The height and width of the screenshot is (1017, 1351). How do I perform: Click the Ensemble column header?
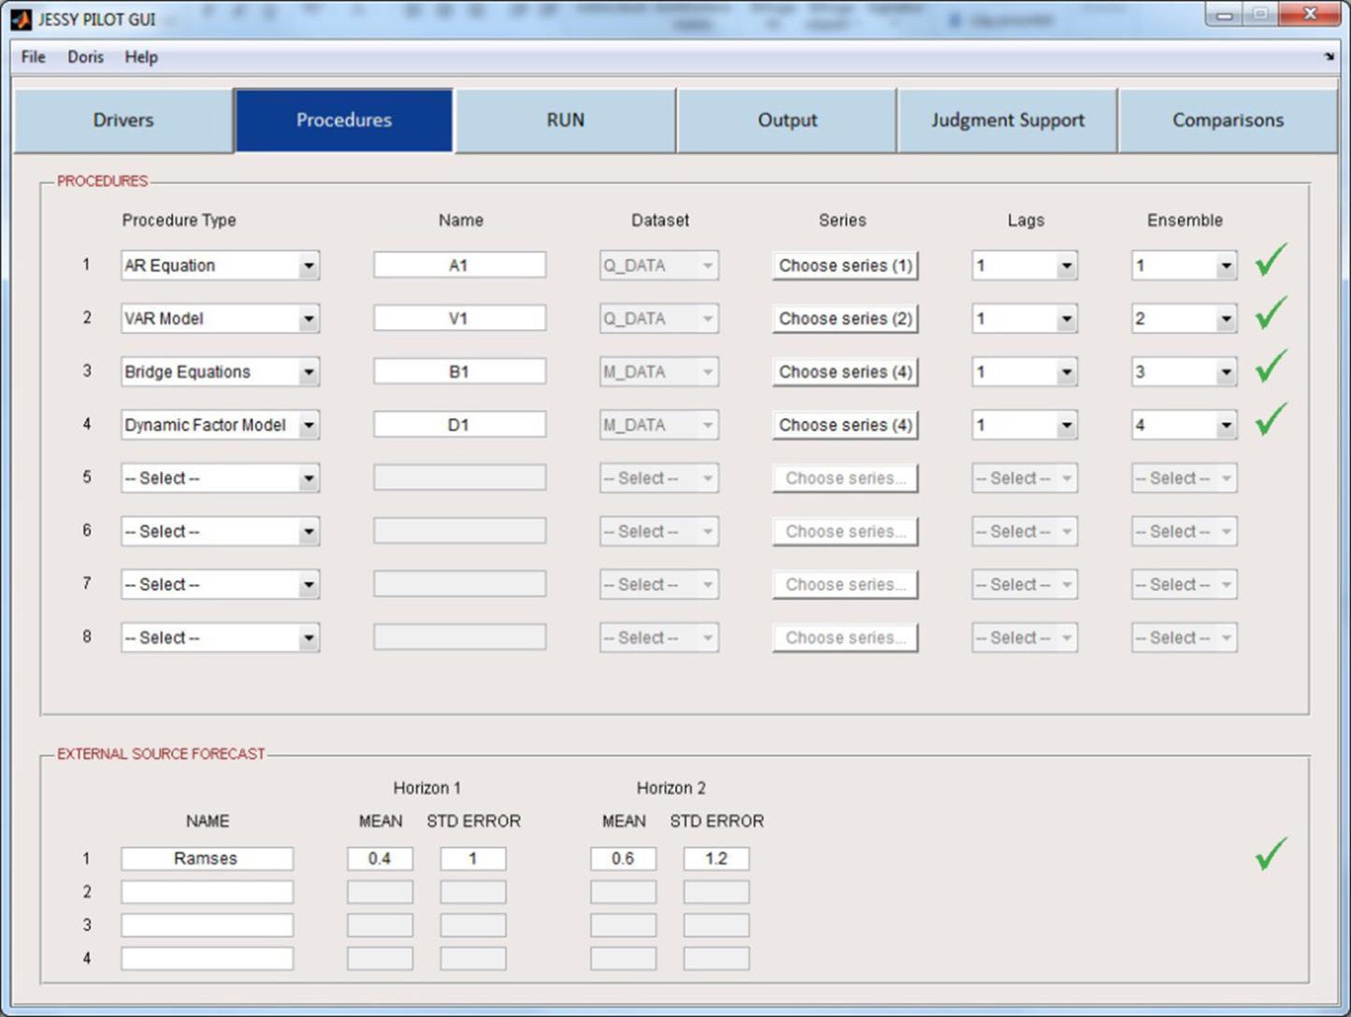click(1185, 221)
